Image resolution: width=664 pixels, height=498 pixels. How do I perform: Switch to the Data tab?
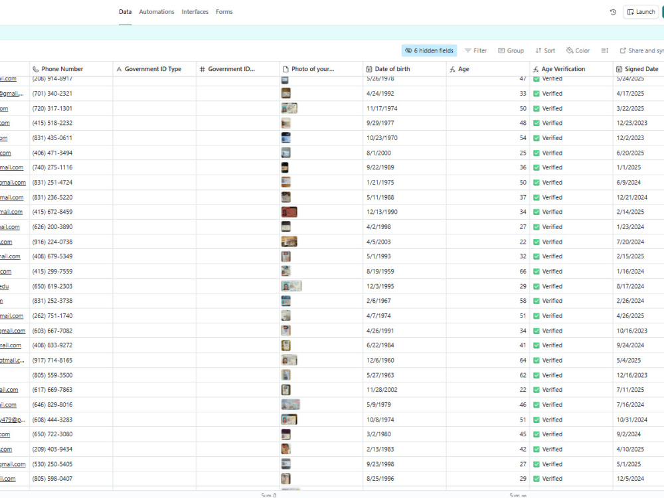(x=125, y=12)
